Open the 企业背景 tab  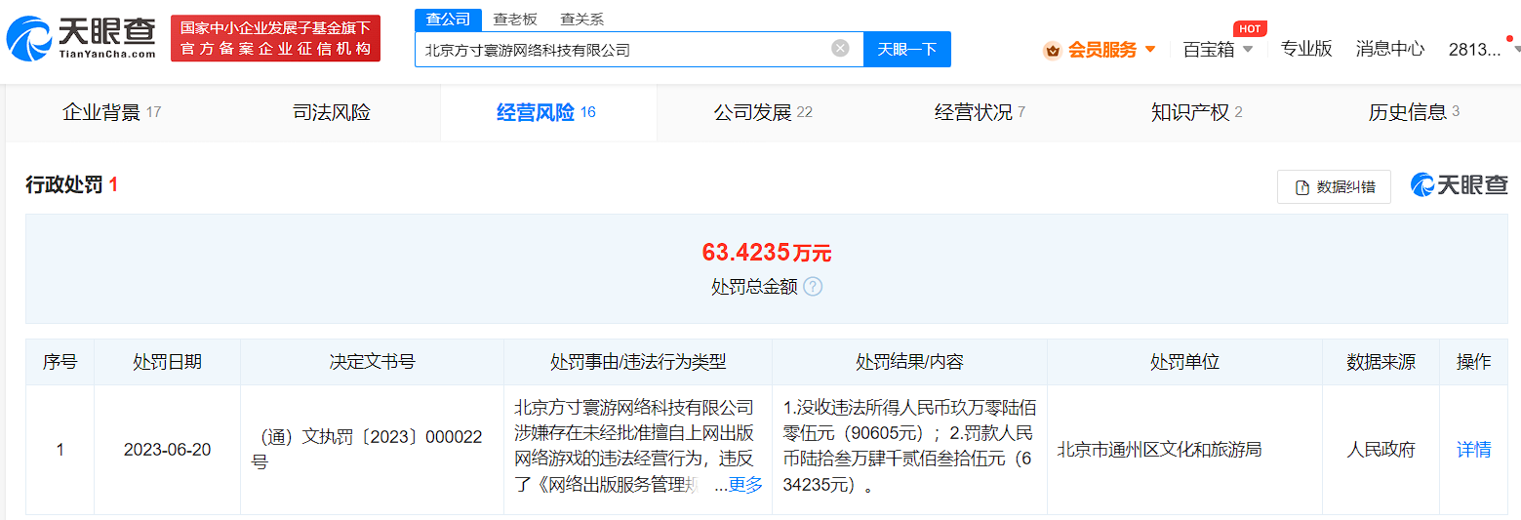112,112
